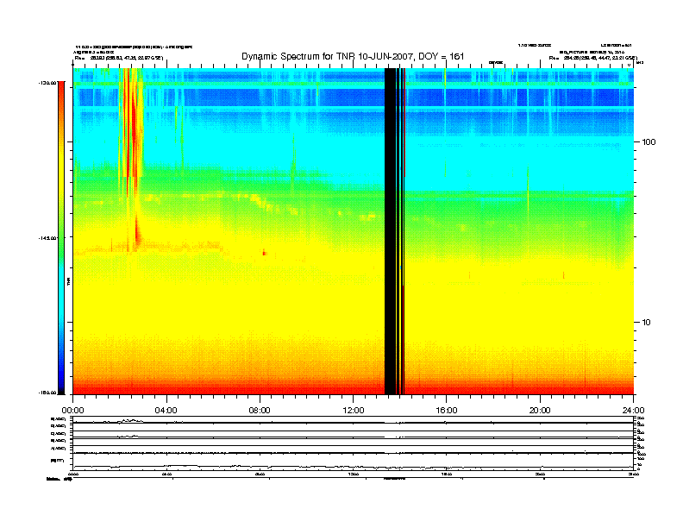Click the '12:00' time axis label

point(354,411)
